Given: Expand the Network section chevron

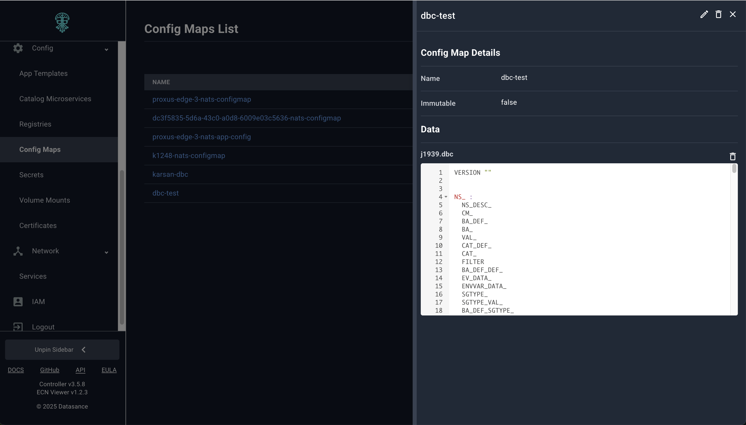Looking at the screenshot, I should click(106, 252).
